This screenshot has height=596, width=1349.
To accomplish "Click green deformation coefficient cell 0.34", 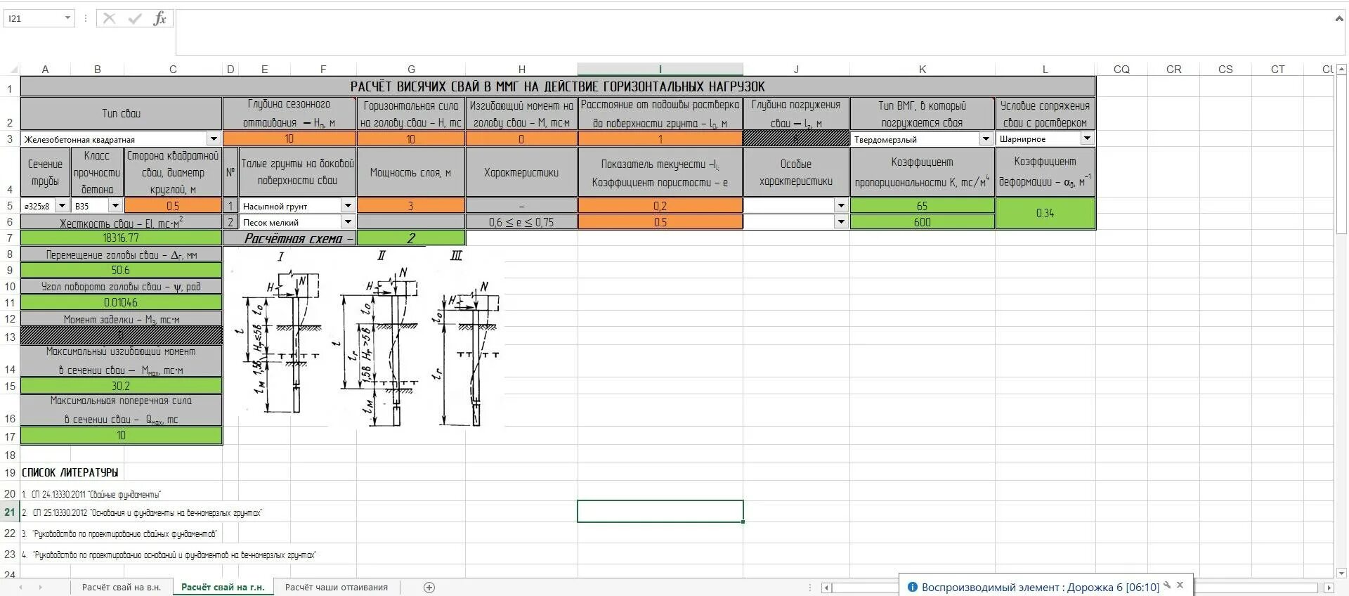I will point(1045,214).
